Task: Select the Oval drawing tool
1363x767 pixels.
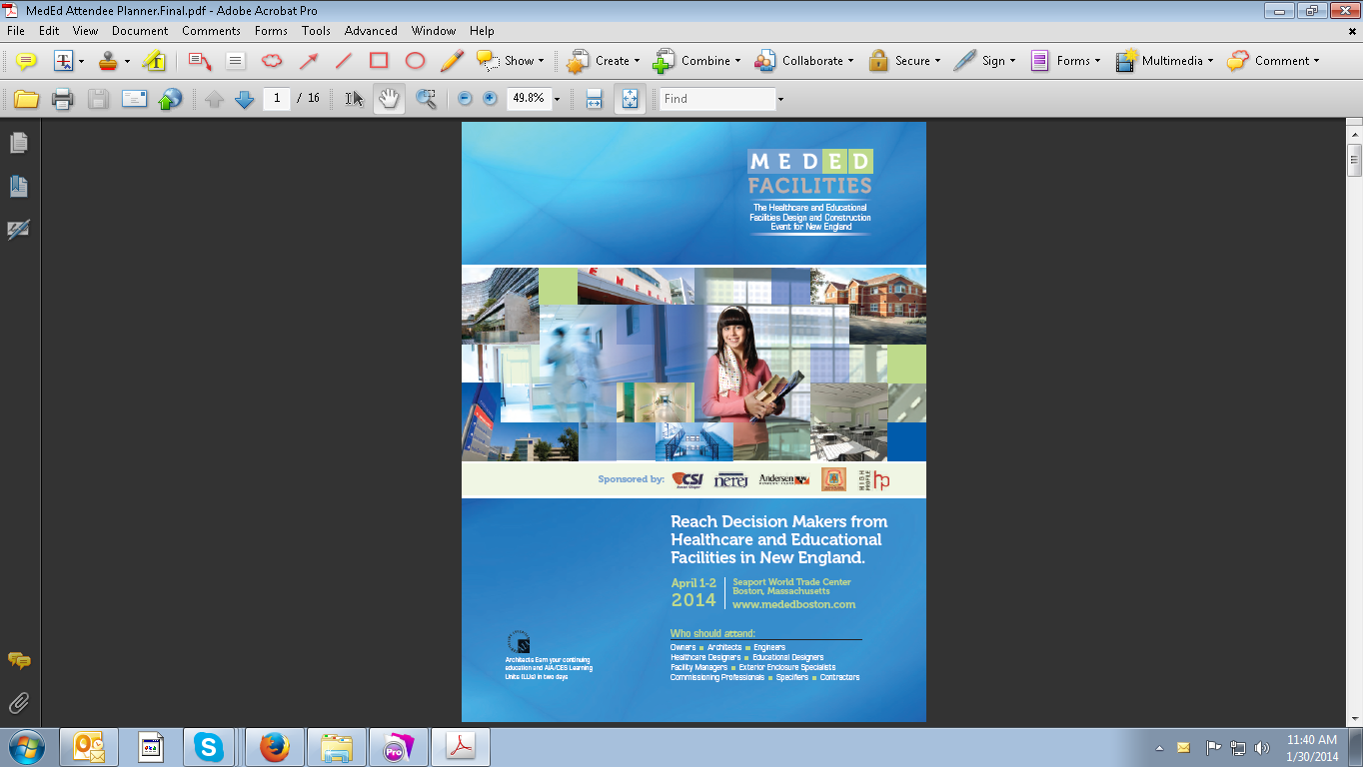Action: point(415,61)
